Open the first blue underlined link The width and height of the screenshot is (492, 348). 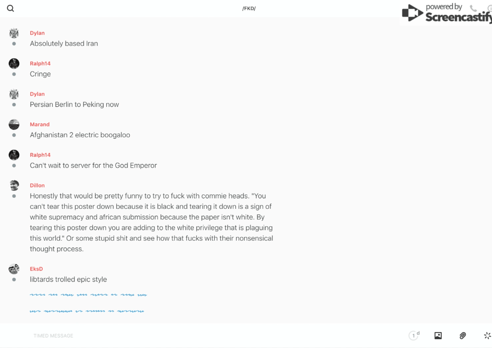coord(88,295)
